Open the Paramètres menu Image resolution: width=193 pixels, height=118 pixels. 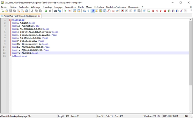tap(70, 7)
